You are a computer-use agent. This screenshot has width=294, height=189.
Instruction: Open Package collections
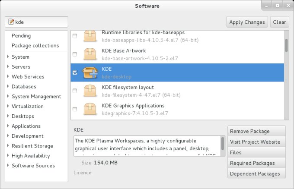pyautogui.click(x=35, y=45)
